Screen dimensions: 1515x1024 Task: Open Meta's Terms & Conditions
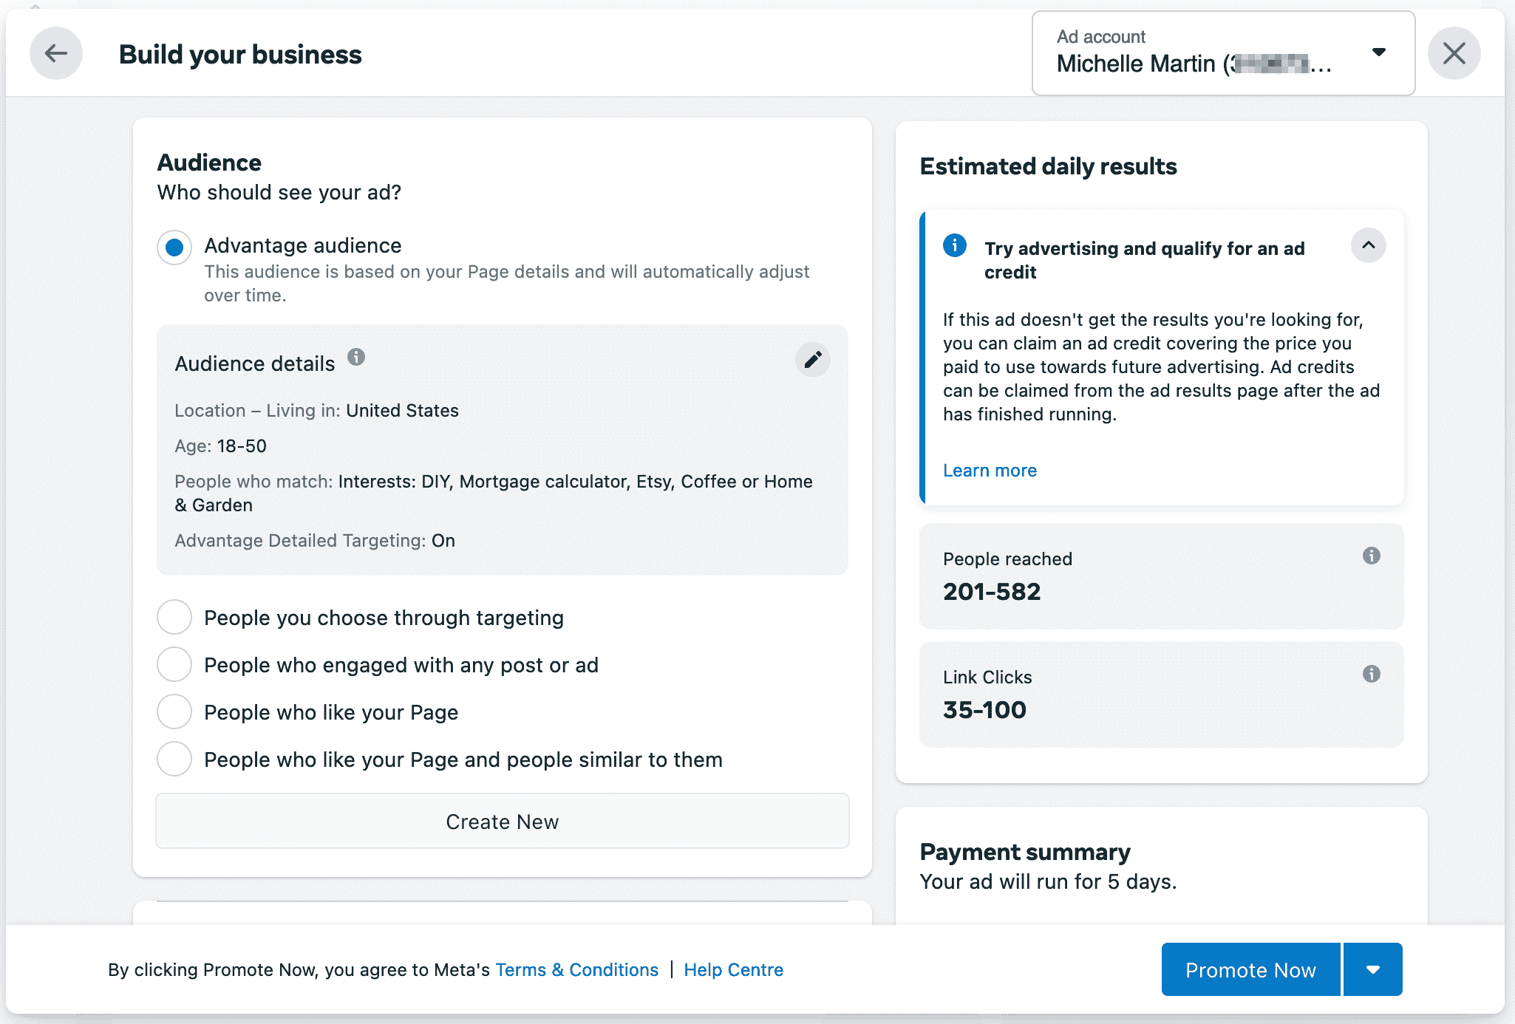coord(576,969)
